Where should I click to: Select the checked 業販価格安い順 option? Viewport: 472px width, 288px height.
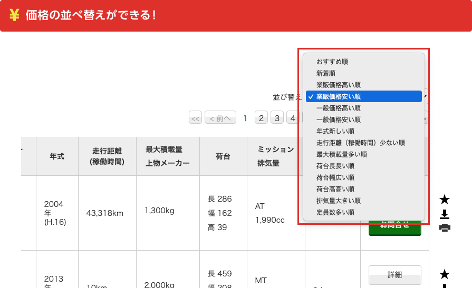(x=338, y=96)
